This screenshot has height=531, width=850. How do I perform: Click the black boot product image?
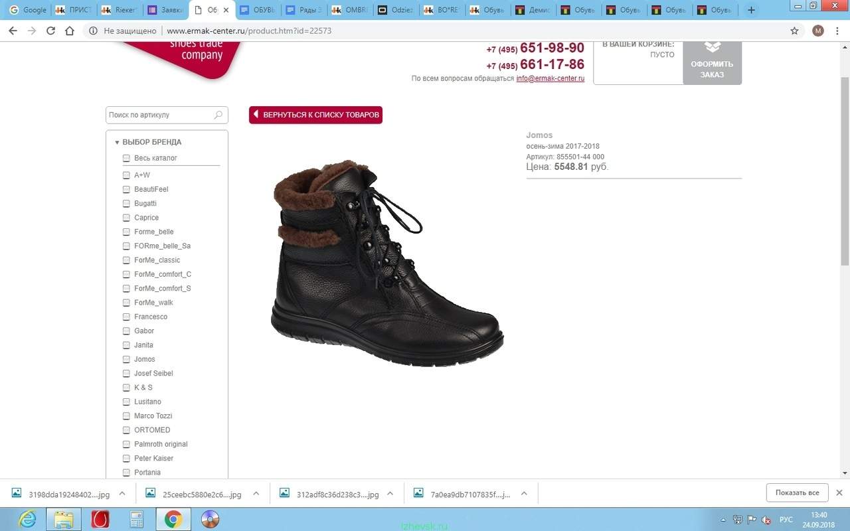click(387, 264)
